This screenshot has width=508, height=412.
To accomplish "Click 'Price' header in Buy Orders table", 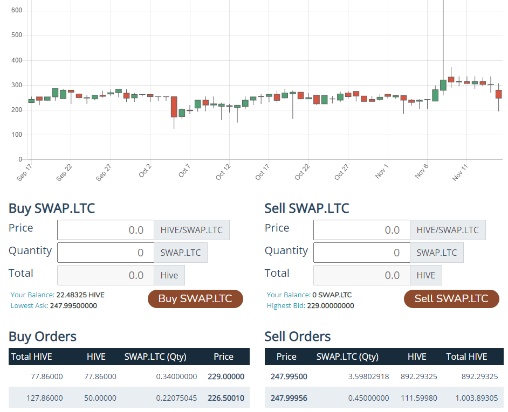I will pos(224,357).
